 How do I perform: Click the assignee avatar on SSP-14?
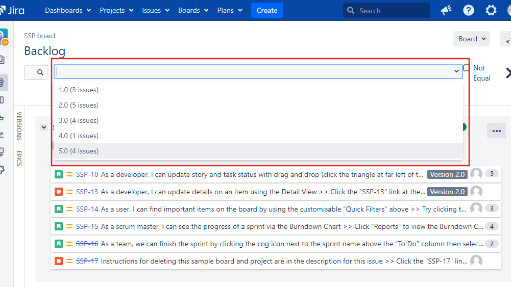click(x=476, y=208)
